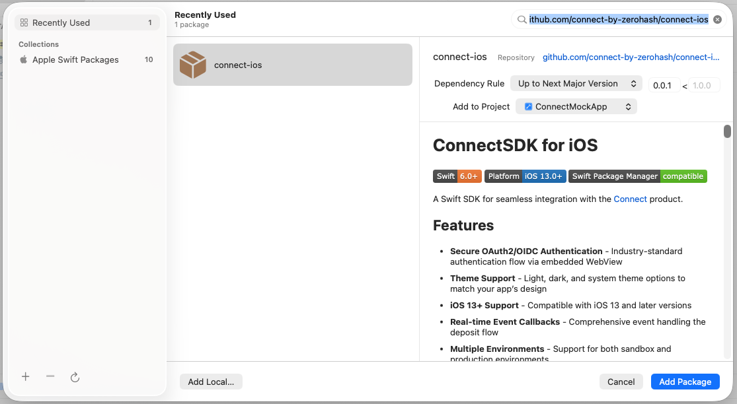Viewport: 737px width, 404px height.
Task: Click the Platform iOS 13.0+ badge
Action: 525,176
